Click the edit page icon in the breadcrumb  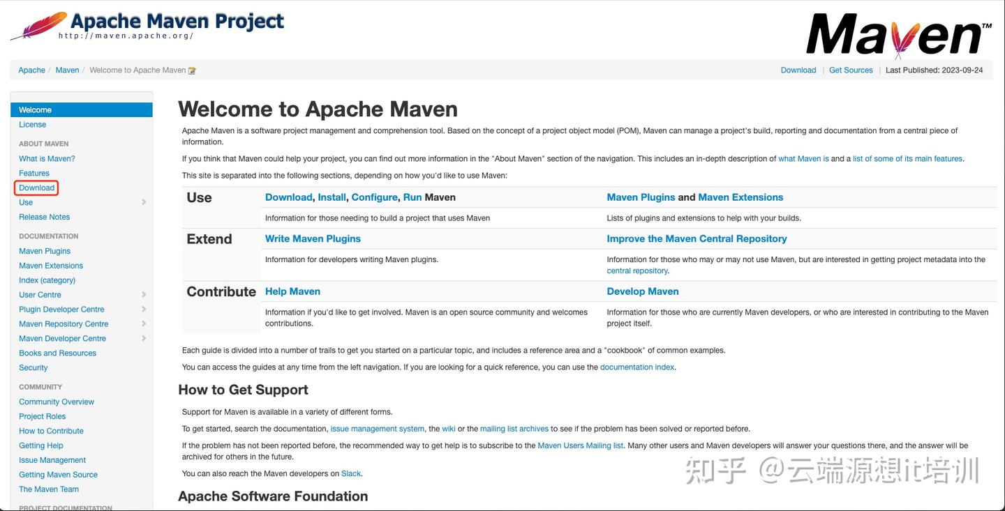pos(191,70)
